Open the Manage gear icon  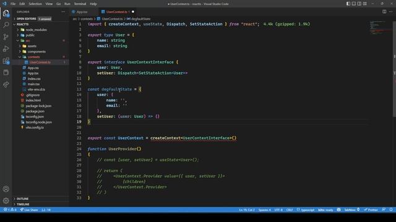(6, 200)
